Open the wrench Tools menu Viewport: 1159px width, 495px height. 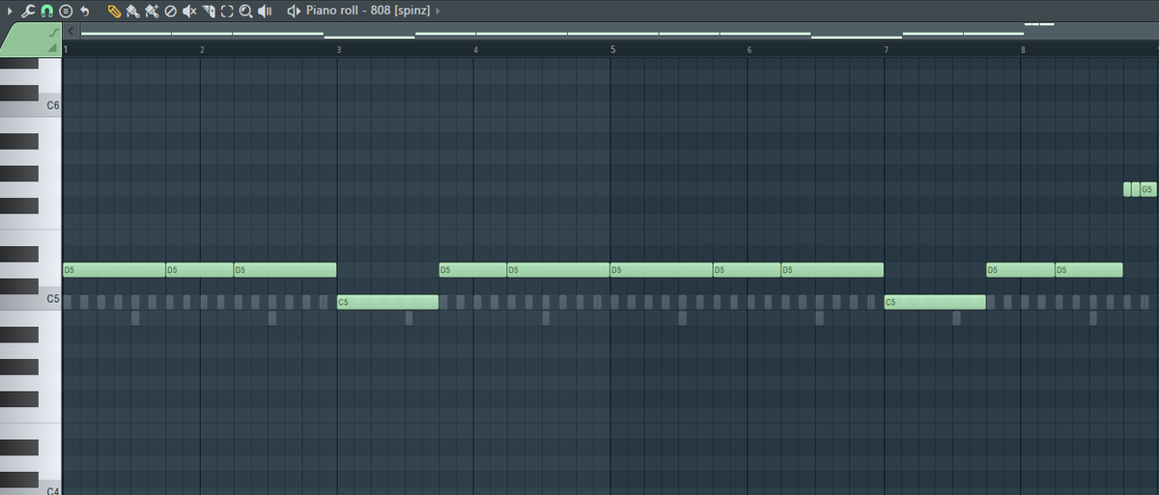[x=27, y=12]
